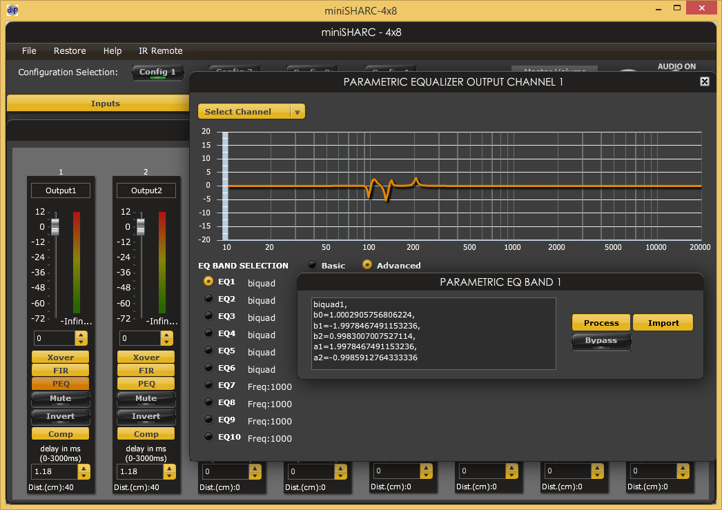Click Output1 delay field showing 1.18

(55, 471)
